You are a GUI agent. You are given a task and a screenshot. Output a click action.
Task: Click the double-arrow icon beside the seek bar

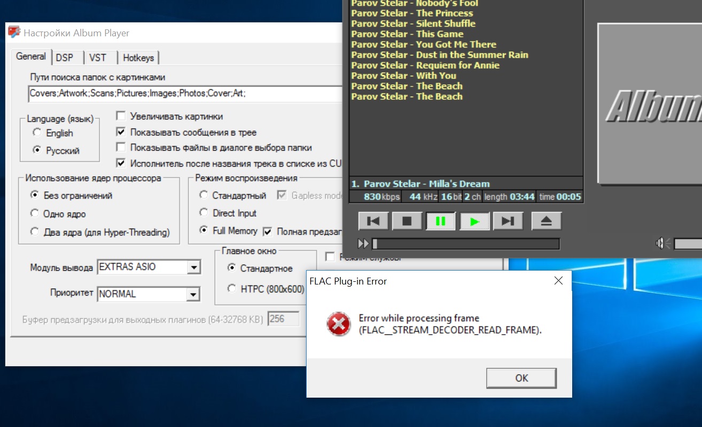click(363, 244)
